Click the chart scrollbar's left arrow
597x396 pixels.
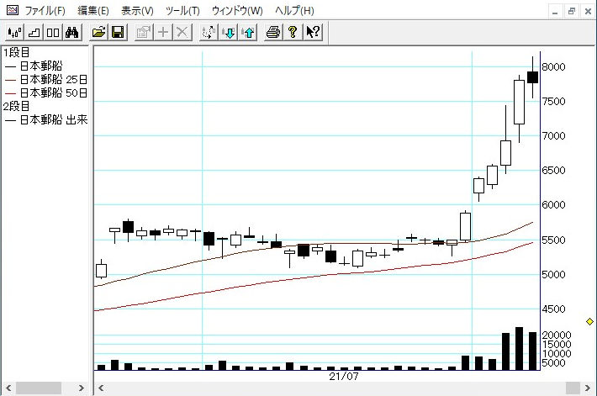101,388
